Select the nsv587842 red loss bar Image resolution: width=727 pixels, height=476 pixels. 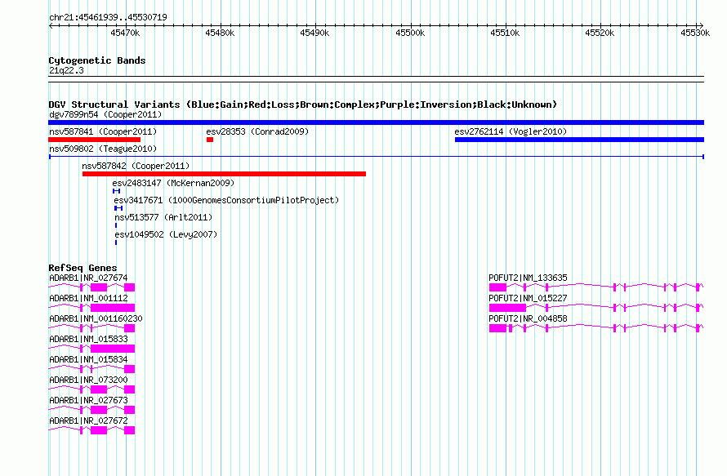[224, 174]
